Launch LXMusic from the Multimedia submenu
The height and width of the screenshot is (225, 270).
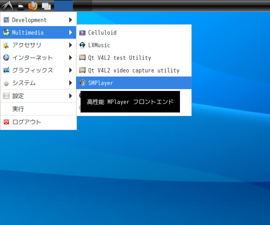coord(134,45)
